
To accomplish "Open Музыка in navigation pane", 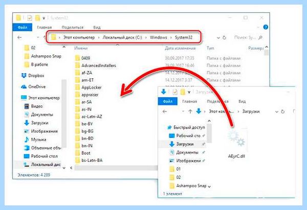I will (35, 140).
